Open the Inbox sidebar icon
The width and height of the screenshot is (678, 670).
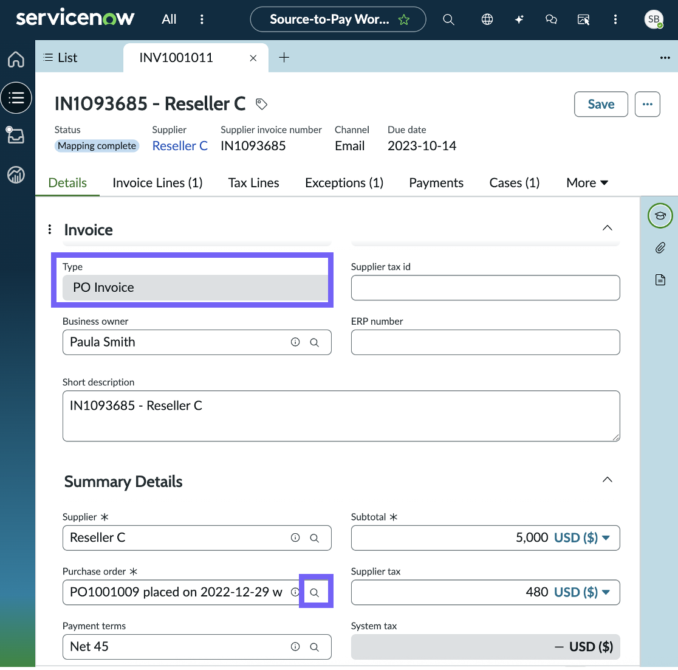point(15,135)
